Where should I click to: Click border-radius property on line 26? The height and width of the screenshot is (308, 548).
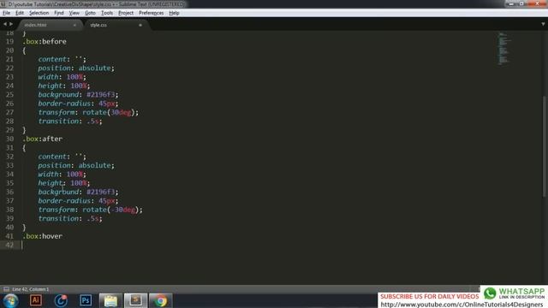pyautogui.click(x=64, y=104)
